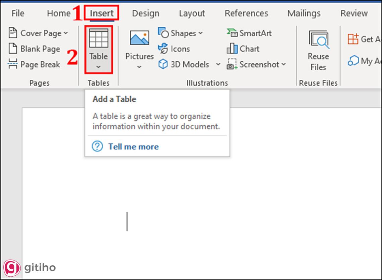Screen dimensions: 382x280
Task: Open the File menu
Action: (18, 13)
